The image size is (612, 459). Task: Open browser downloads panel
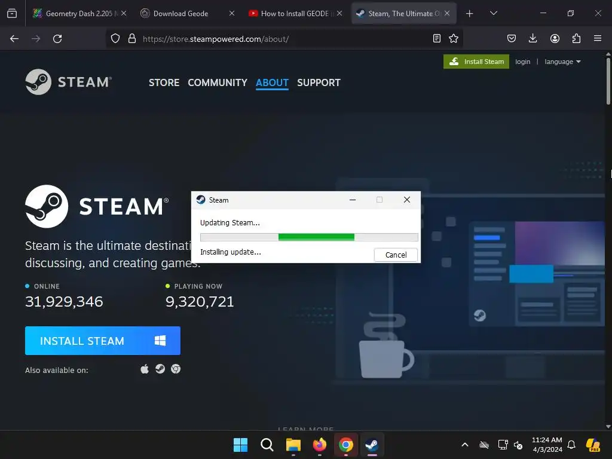[x=533, y=38]
